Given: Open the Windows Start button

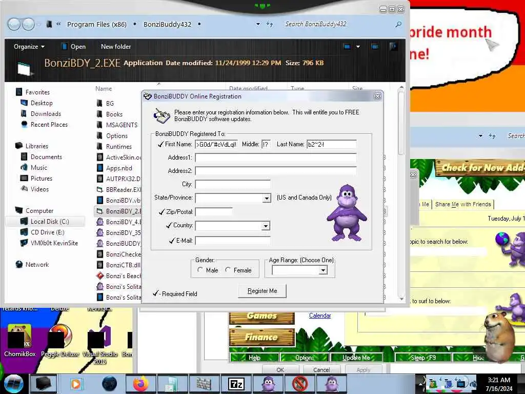Looking at the screenshot, I should click(13, 384).
